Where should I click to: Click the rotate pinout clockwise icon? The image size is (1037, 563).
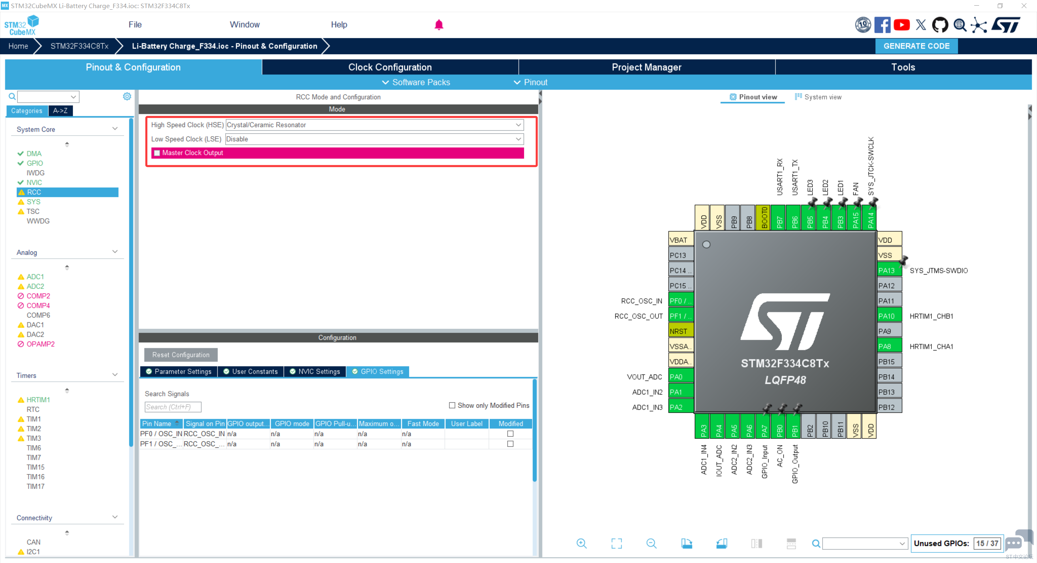(686, 543)
